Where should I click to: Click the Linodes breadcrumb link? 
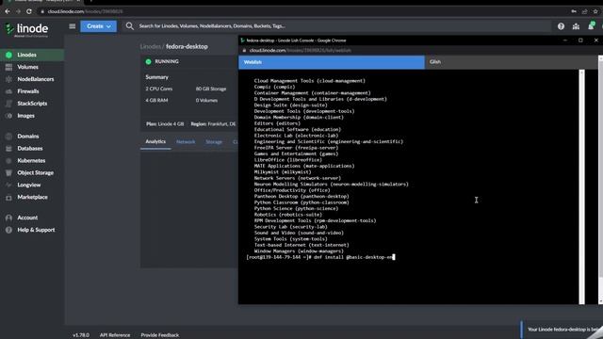(x=151, y=46)
